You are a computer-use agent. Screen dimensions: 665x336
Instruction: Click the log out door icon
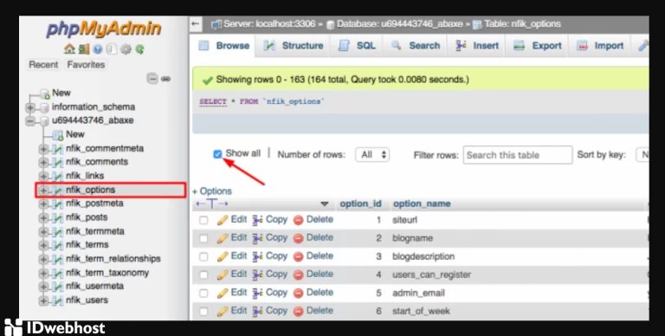(84, 49)
